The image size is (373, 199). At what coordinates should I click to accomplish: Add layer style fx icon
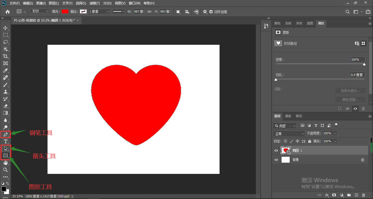click(327, 195)
